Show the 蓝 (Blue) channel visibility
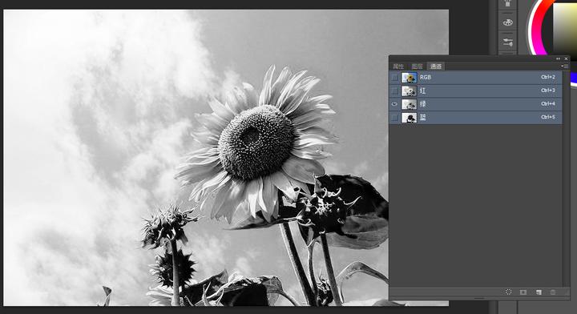Viewport: 577px width, 314px height. [394, 118]
